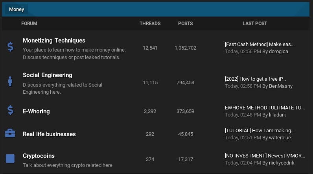Open the Fast Cash Method last post
313x174 pixels.
click(x=260, y=44)
